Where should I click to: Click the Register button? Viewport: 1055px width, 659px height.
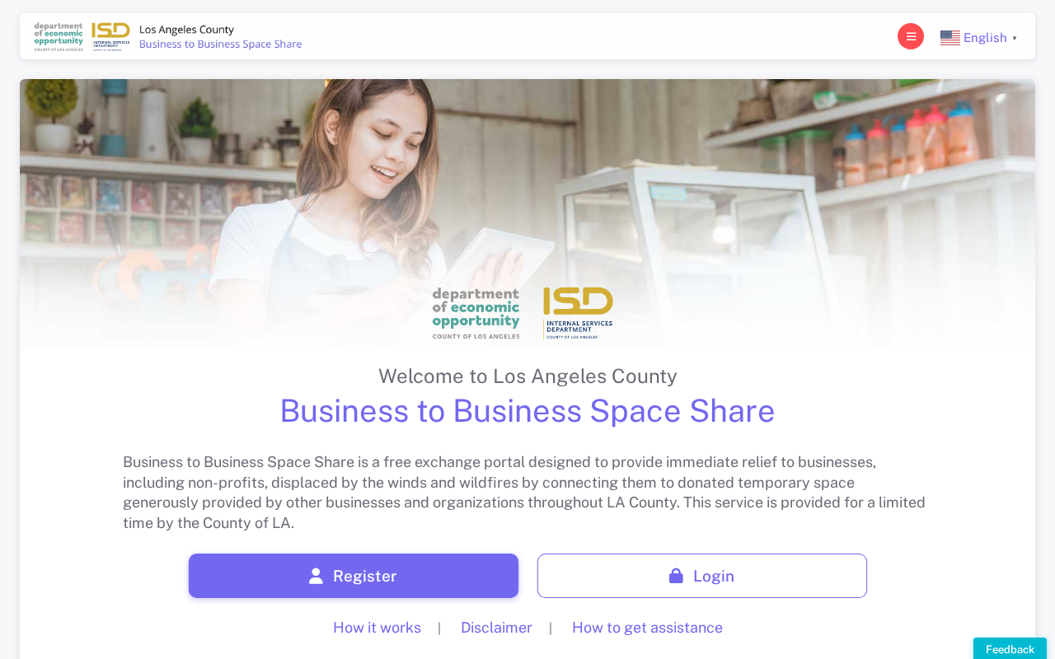pyautogui.click(x=354, y=576)
